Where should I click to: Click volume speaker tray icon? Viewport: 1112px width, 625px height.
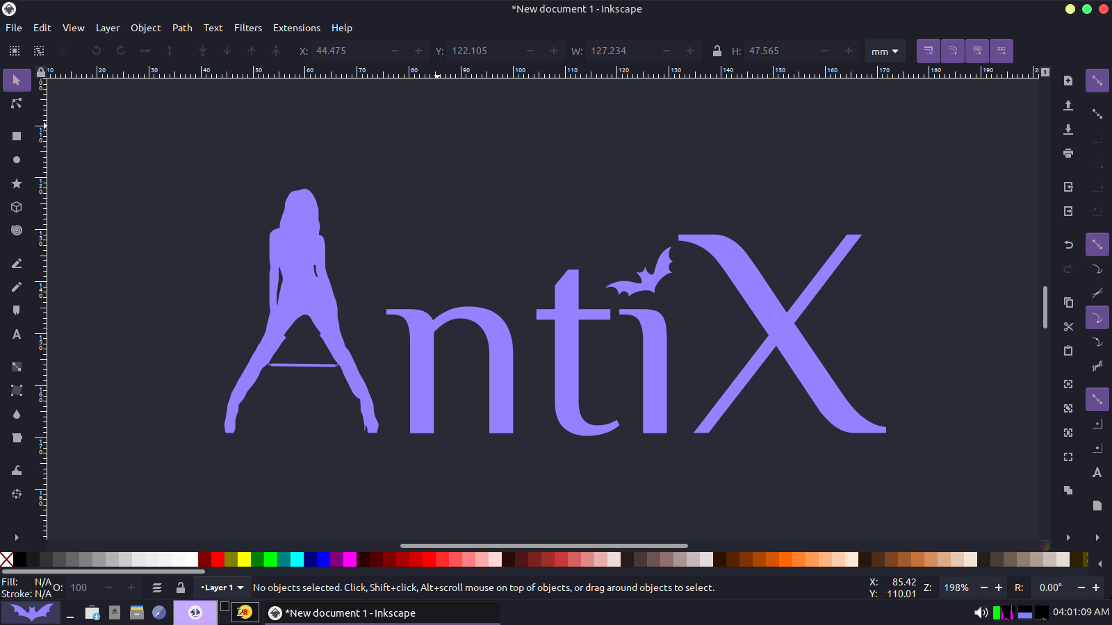(981, 612)
